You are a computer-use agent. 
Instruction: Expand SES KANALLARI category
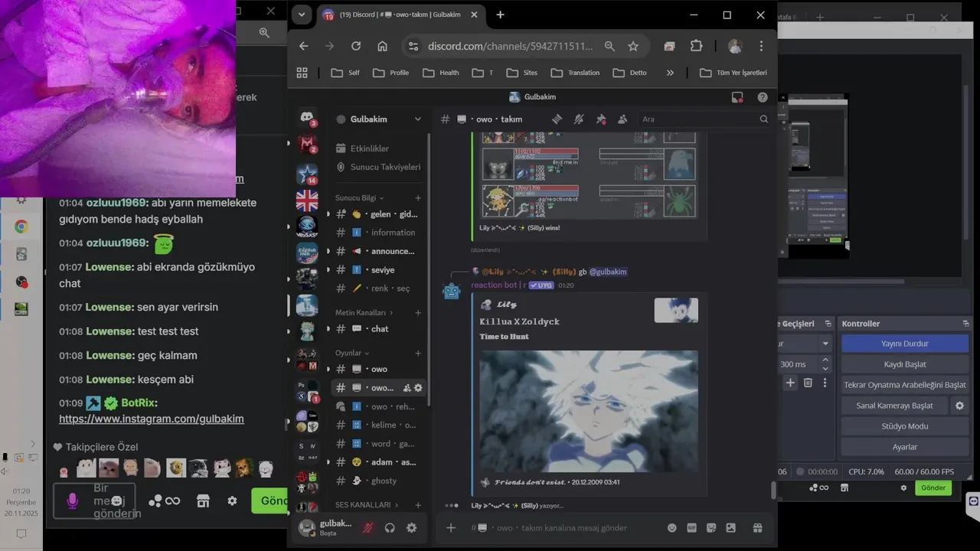pos(368,505)
